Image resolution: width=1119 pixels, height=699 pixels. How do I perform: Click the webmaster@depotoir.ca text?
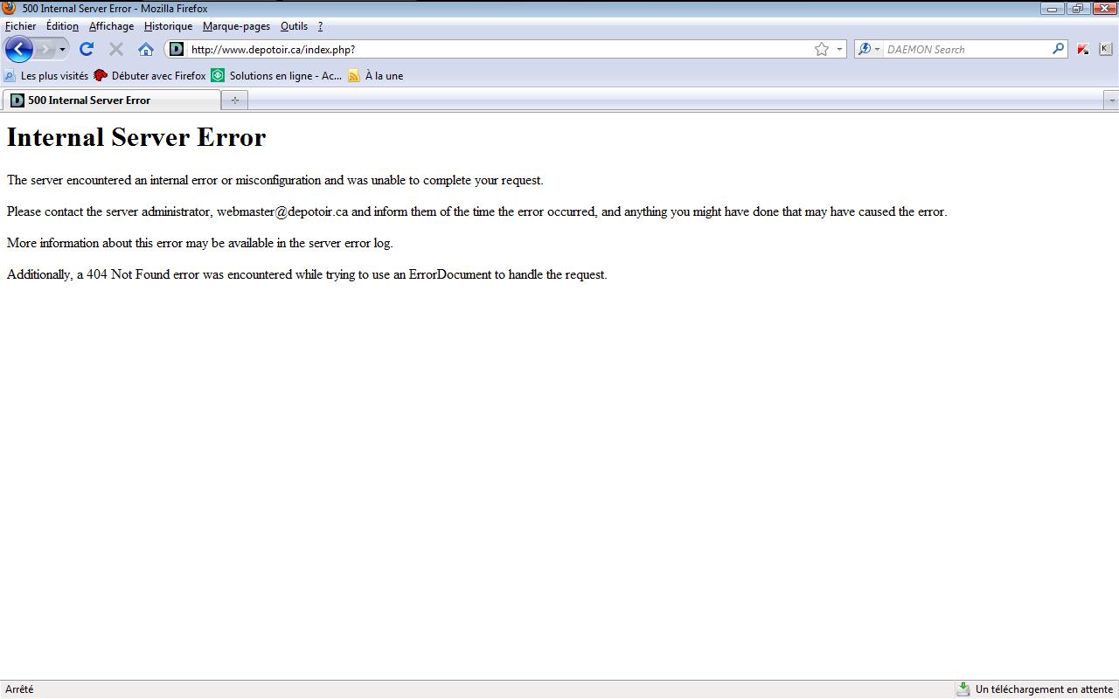pos(282,211)
